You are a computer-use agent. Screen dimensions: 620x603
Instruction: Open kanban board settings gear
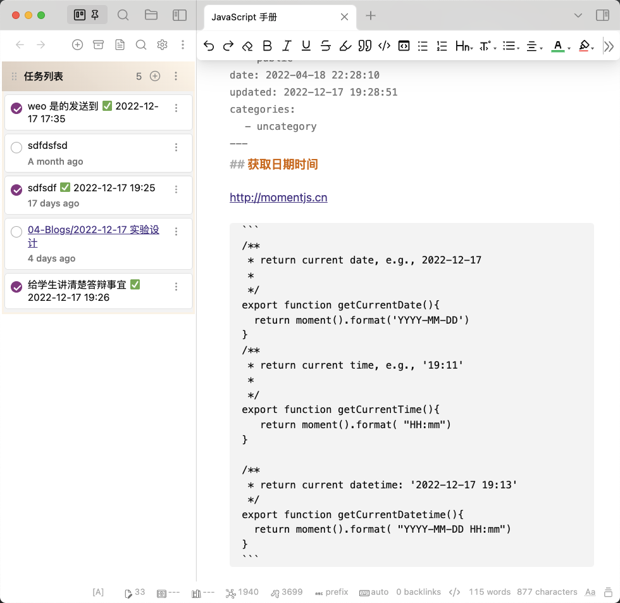tap(162, 45)
